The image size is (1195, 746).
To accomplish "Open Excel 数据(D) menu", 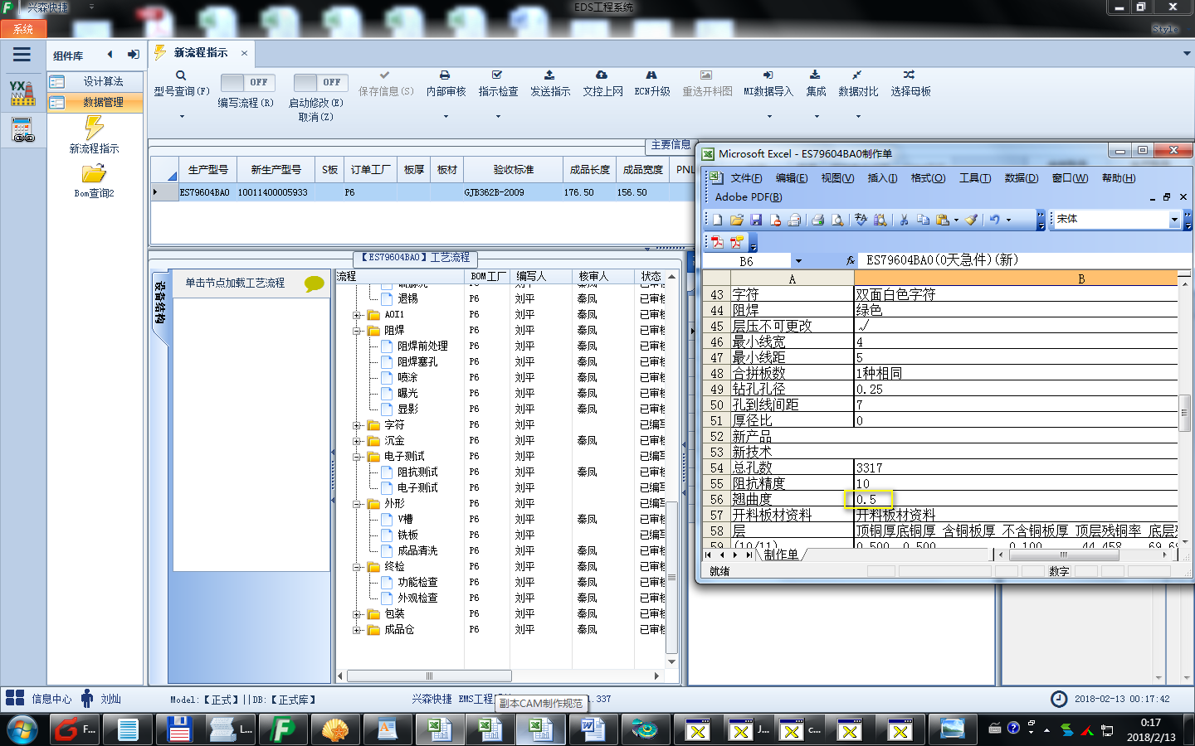I will point(1022,178).
